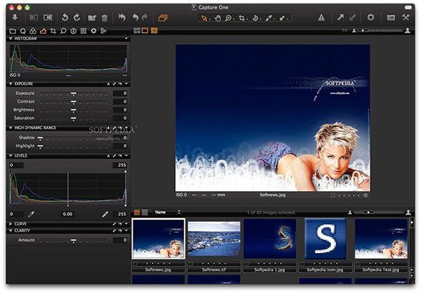Select the Softpedia Test.jpg thumbnail
Image resolution: width=421 pixels, height=293 pixels.
tap(381, 239)
